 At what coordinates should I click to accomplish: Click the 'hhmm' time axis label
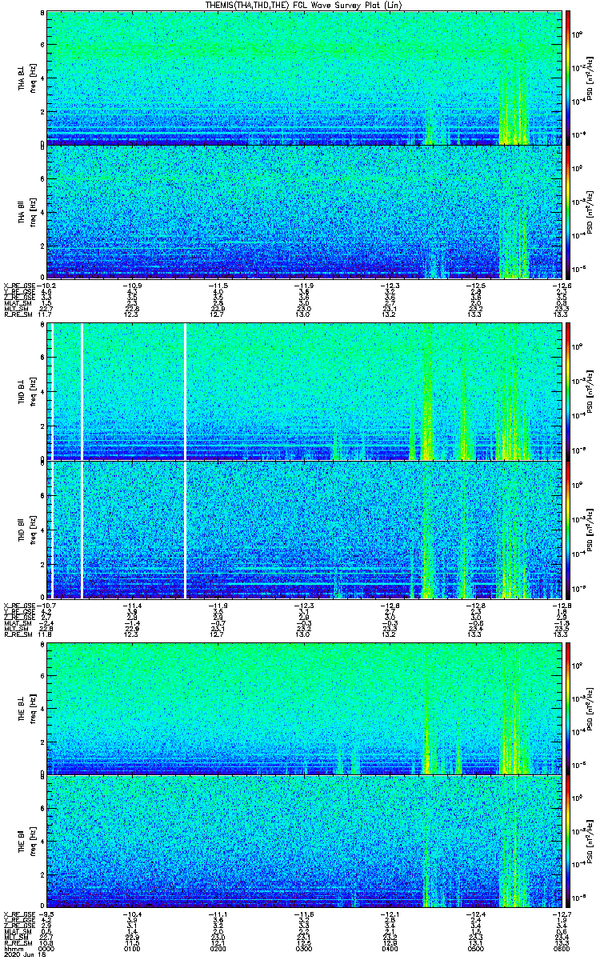click(12, 950)
